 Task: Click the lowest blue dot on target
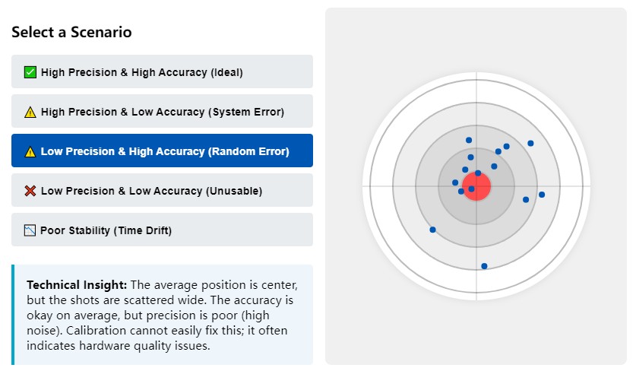click(x=484, y=266)
